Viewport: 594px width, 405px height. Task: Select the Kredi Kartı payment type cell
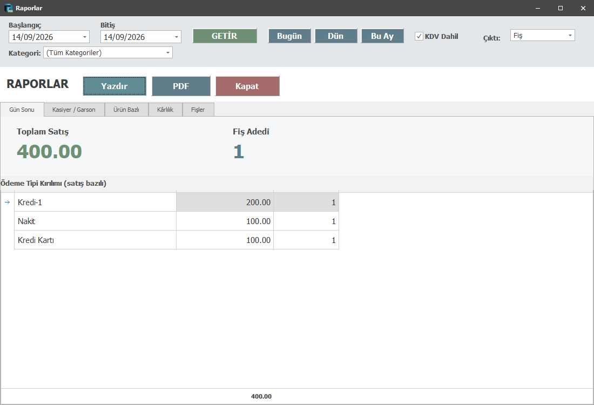(x=95, y=240)
